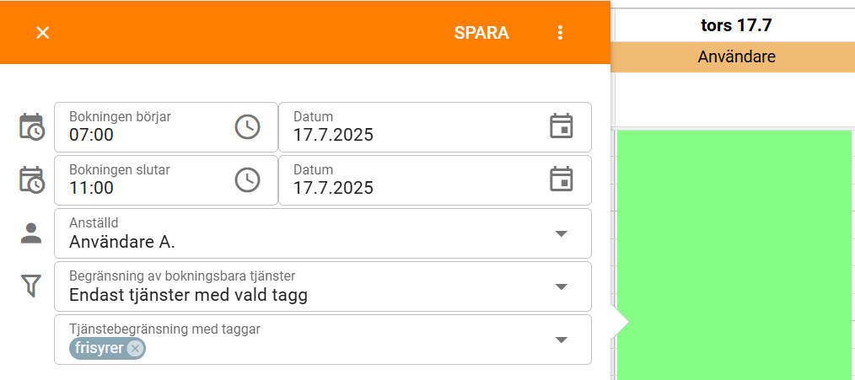Save the booking with SPARA
Viewport: 855px width, 380px height.
481,33
